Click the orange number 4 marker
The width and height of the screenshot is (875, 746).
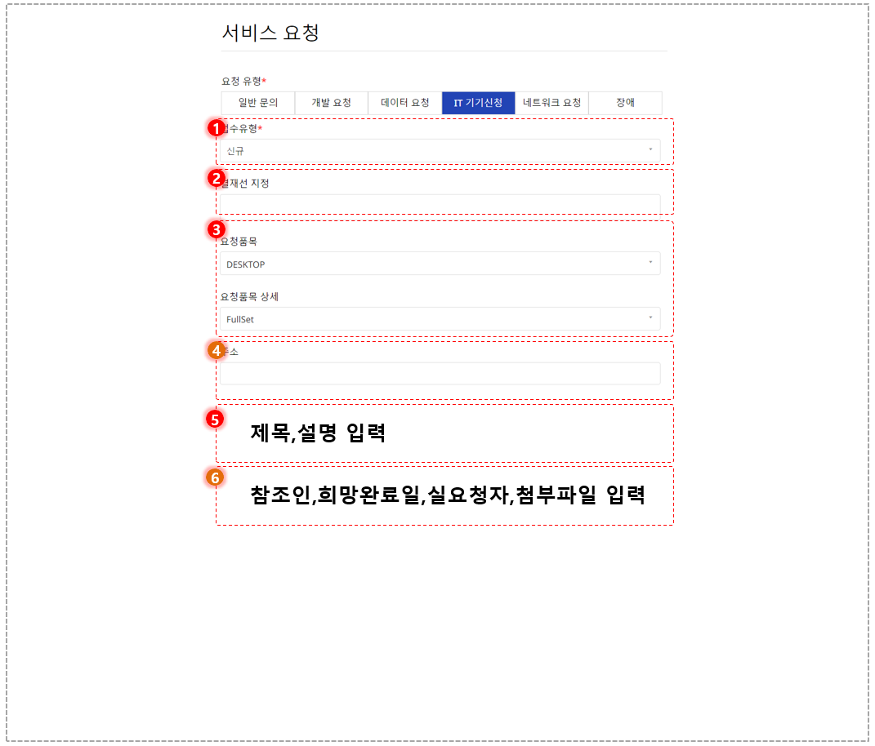[216, 350]
